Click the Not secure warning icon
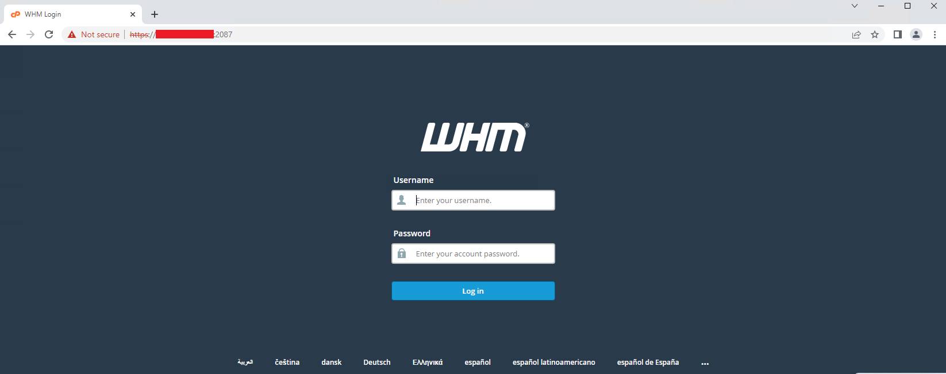The width and height of the screenshot is (946, 374). [x=72, y=34]
